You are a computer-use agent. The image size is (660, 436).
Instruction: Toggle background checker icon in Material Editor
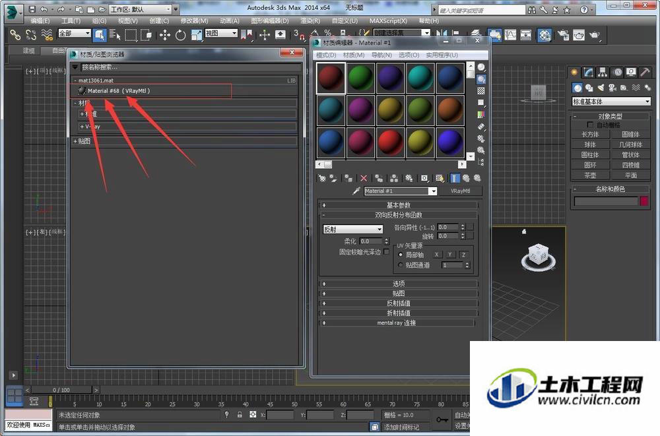coord(481,91)
